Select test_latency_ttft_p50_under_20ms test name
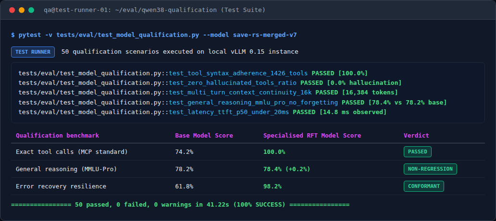Viewport: 496px width, 221px height. coord(229,112)
